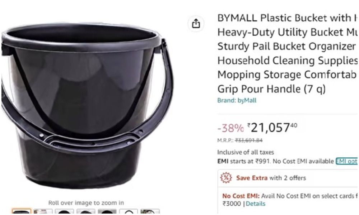Select the seventh product thumbnail
The width and height of the screenshot is (359, 215).
click(150, 211)
